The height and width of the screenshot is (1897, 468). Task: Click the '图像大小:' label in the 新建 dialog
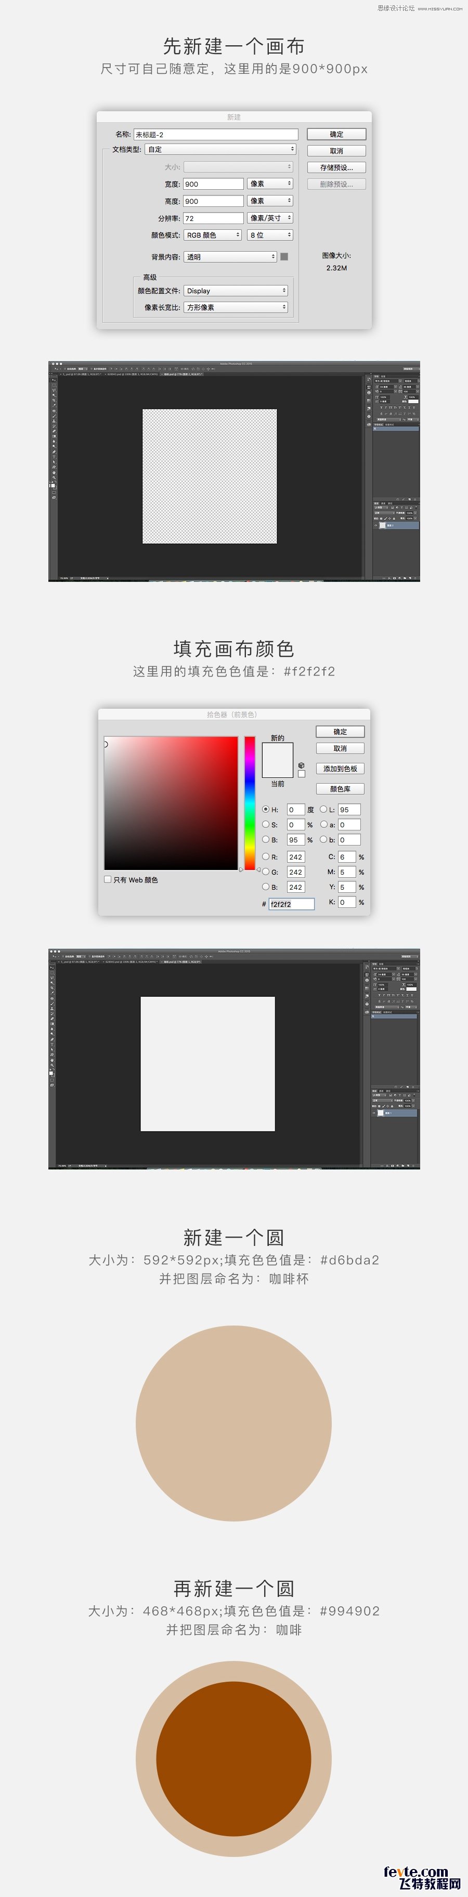[x=336, y=255]
